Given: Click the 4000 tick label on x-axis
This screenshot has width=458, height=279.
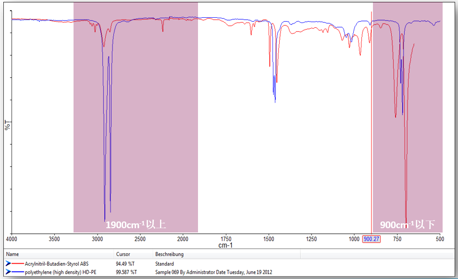Looking at the screenshot, I should [x=12, y=239].
